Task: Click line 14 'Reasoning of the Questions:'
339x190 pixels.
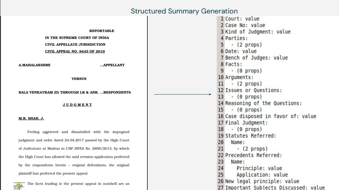Action: point(263,103)
